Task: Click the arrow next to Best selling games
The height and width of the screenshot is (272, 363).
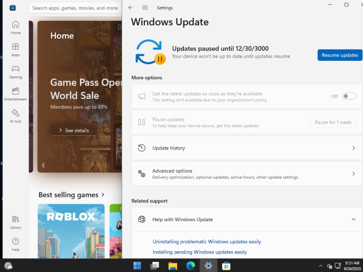Action: click(x=103, y=195)
